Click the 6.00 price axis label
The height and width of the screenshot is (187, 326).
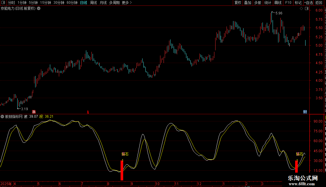pos(319,10)
